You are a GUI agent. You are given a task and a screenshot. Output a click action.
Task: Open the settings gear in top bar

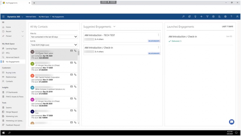[225, 17]
